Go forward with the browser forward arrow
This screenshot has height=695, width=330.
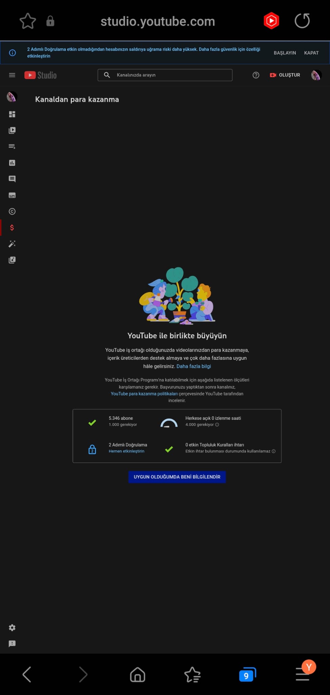pyautogui.click(x=83, y=674)
